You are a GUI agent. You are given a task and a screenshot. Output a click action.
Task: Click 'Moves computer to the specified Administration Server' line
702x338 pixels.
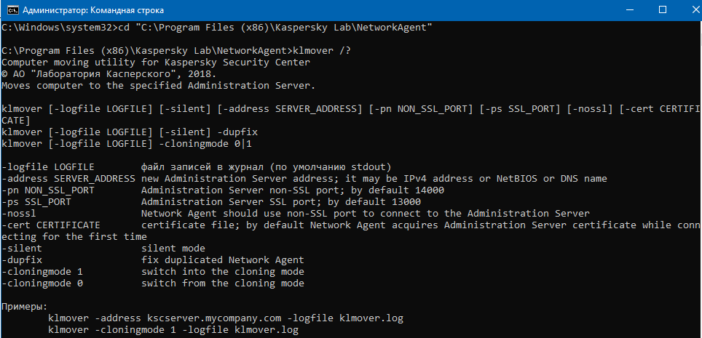(159, 86)
